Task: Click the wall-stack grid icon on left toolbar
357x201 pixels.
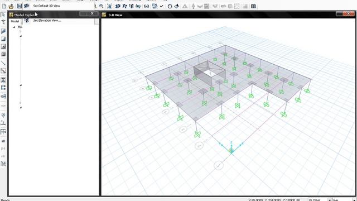Action: click(x=3, y=132)
